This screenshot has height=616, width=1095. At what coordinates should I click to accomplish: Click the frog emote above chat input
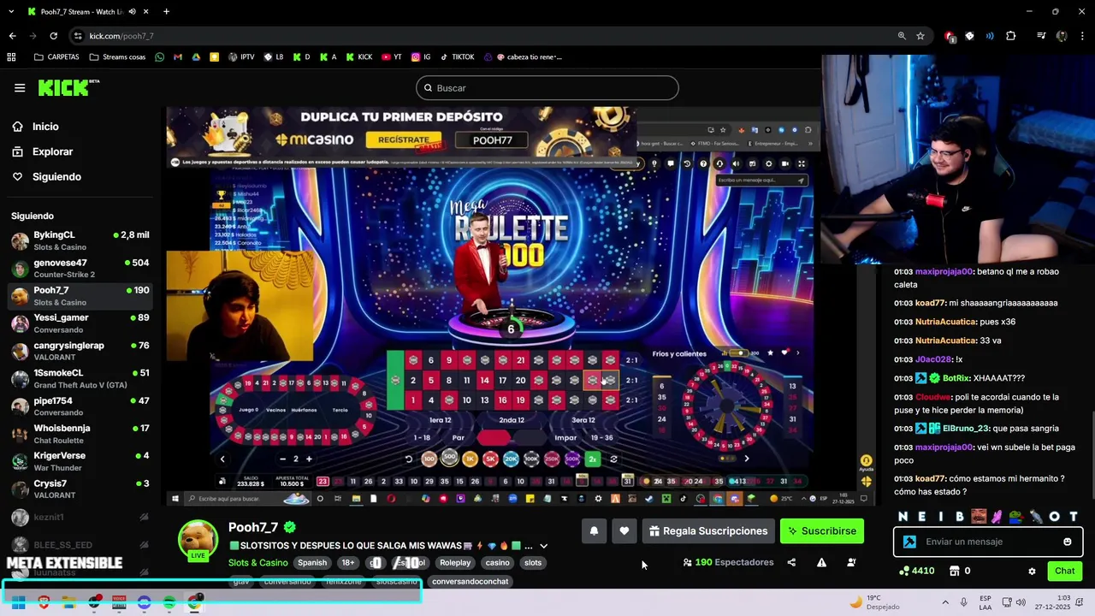[x=1015, y=516]
